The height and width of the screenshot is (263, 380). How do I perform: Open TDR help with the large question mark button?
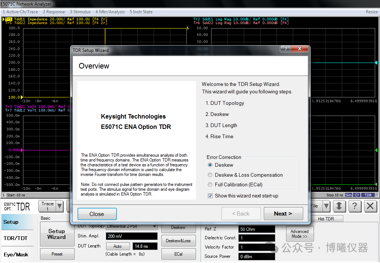click(354, 206)
